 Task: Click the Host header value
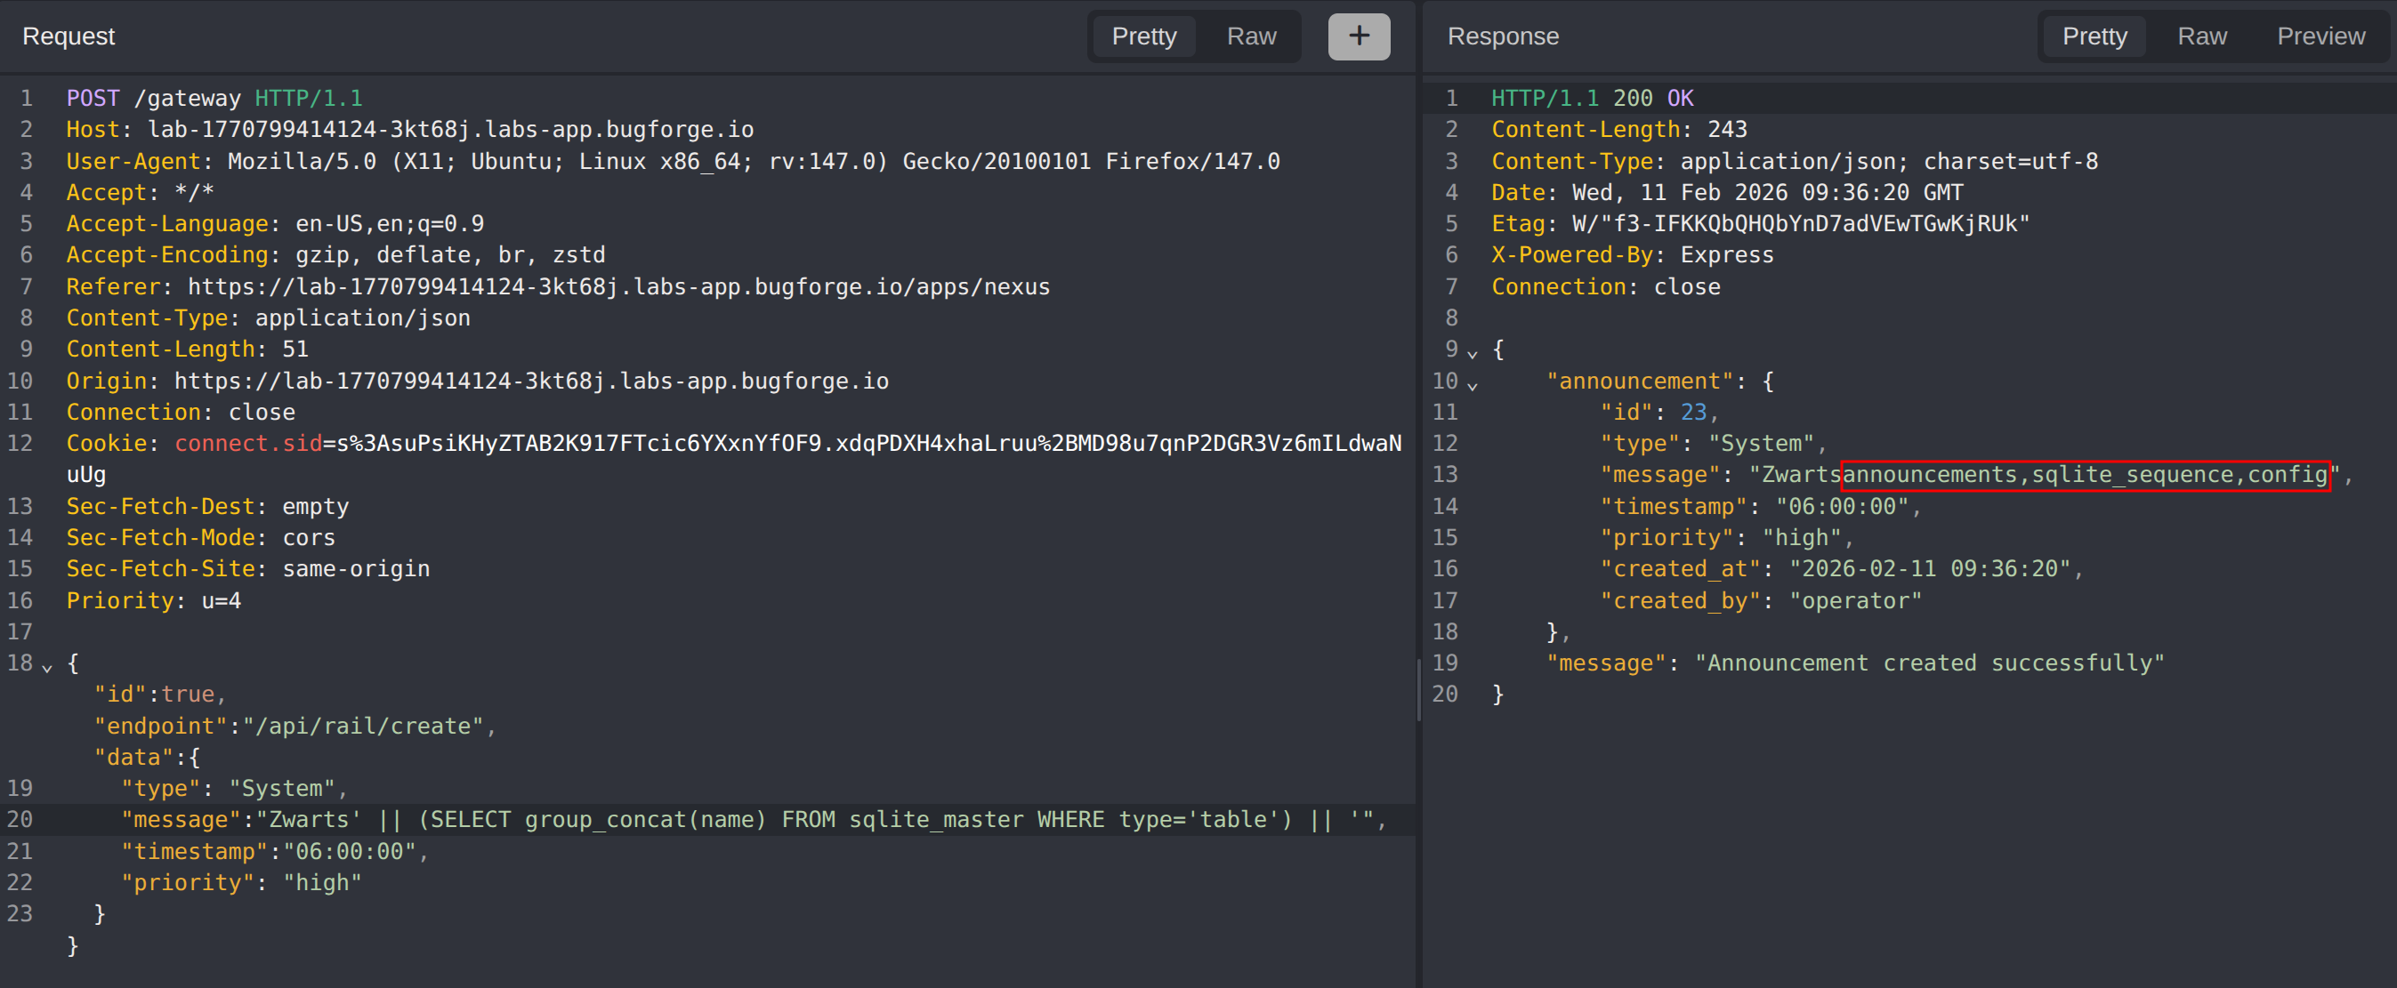[450, 129]
